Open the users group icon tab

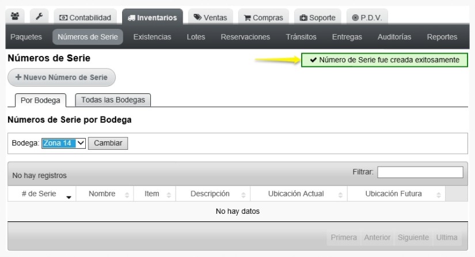coord(15,16)
